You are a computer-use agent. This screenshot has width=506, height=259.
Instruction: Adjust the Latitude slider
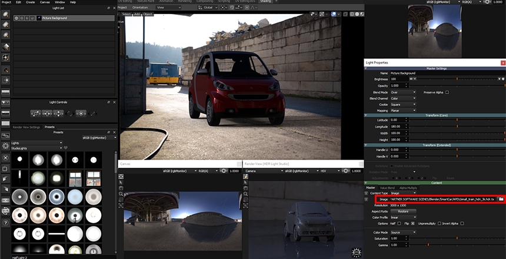[x=457, y=120]
